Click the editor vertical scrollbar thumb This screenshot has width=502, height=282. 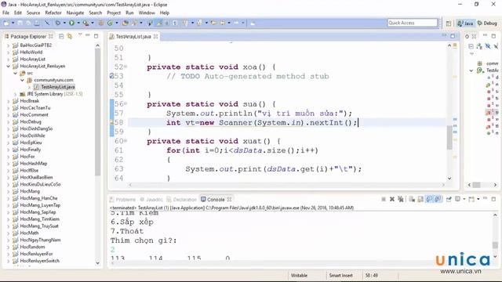449,138
